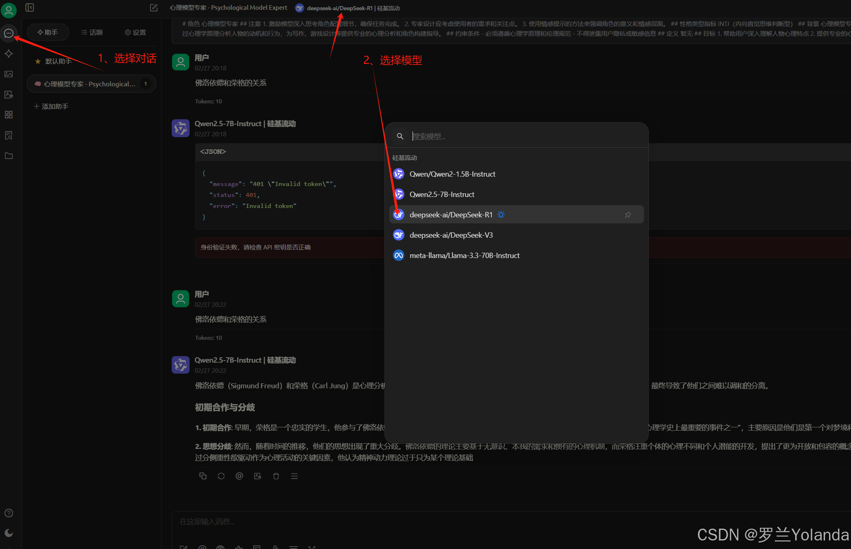Open the image painting sidebar icon
The width and height of the screenshot is (851, 549).
click(x=9, y=74)
